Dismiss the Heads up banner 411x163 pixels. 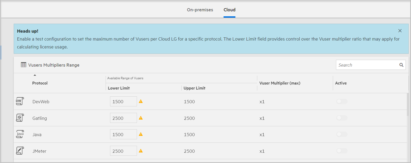pyautogui.click(x=400, y=31)
